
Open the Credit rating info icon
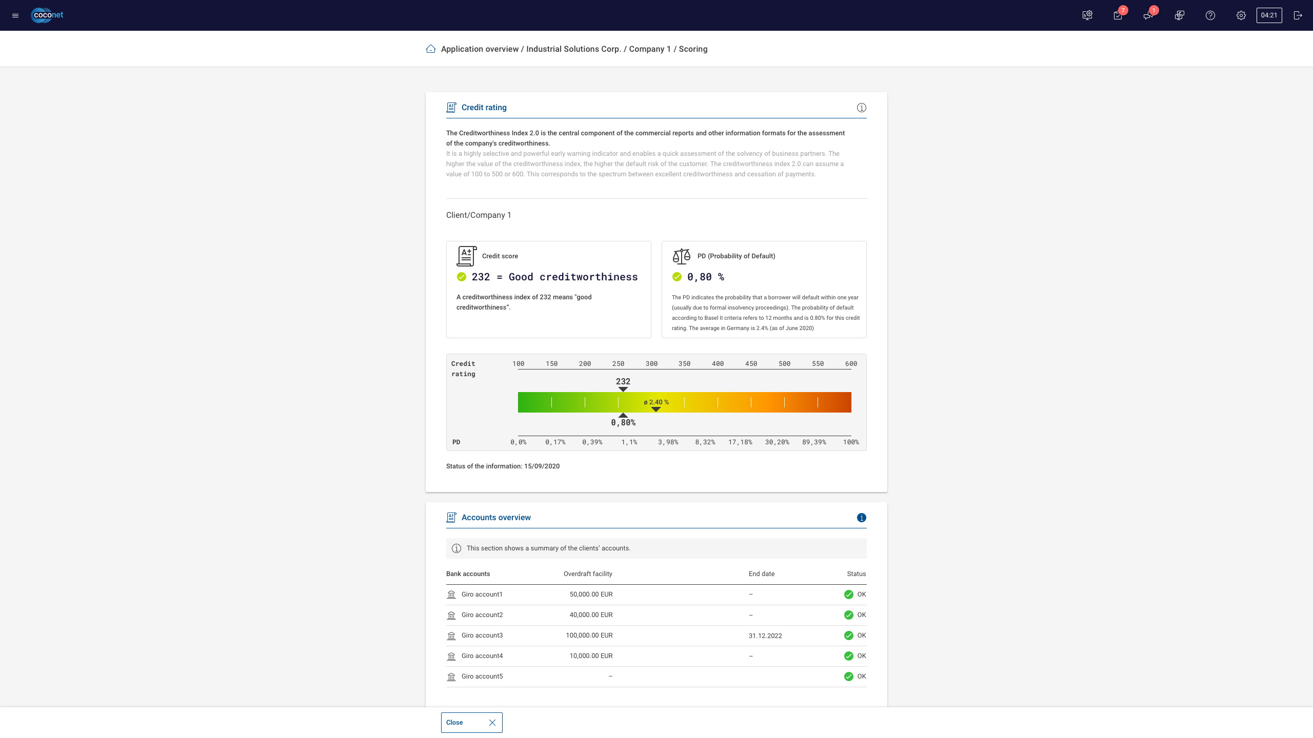click(862, 108)
